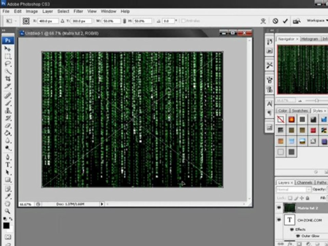Open the Character panel icon in dock
Viewport: 328px width, 246px height.
(270, 104)
